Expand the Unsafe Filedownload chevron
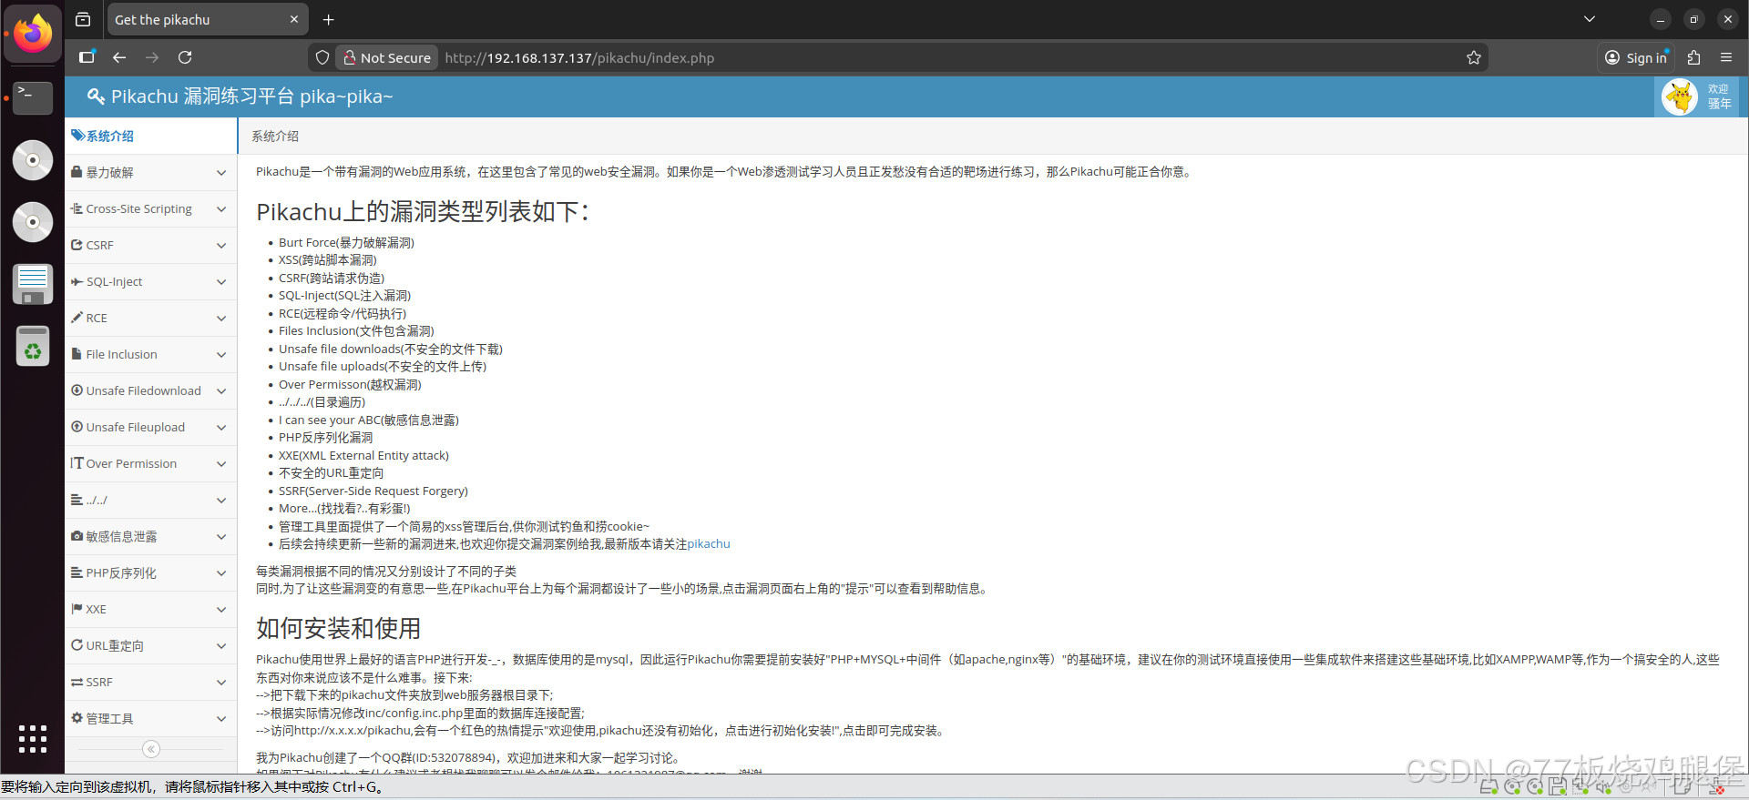1749x800 pixels. [x=220, y=390]
